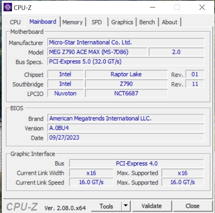Click the Validate button
This screenshot has height=213, width=215.
coord(152,206)
